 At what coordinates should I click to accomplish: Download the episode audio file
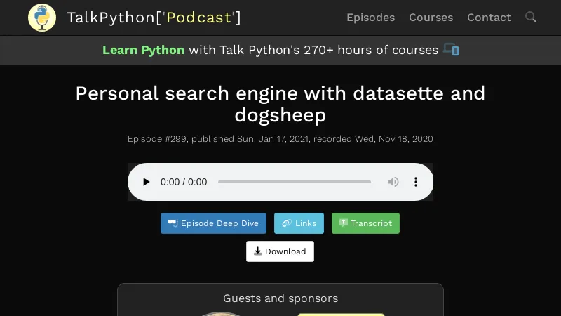pyautogui.click(x=280, y=251)
